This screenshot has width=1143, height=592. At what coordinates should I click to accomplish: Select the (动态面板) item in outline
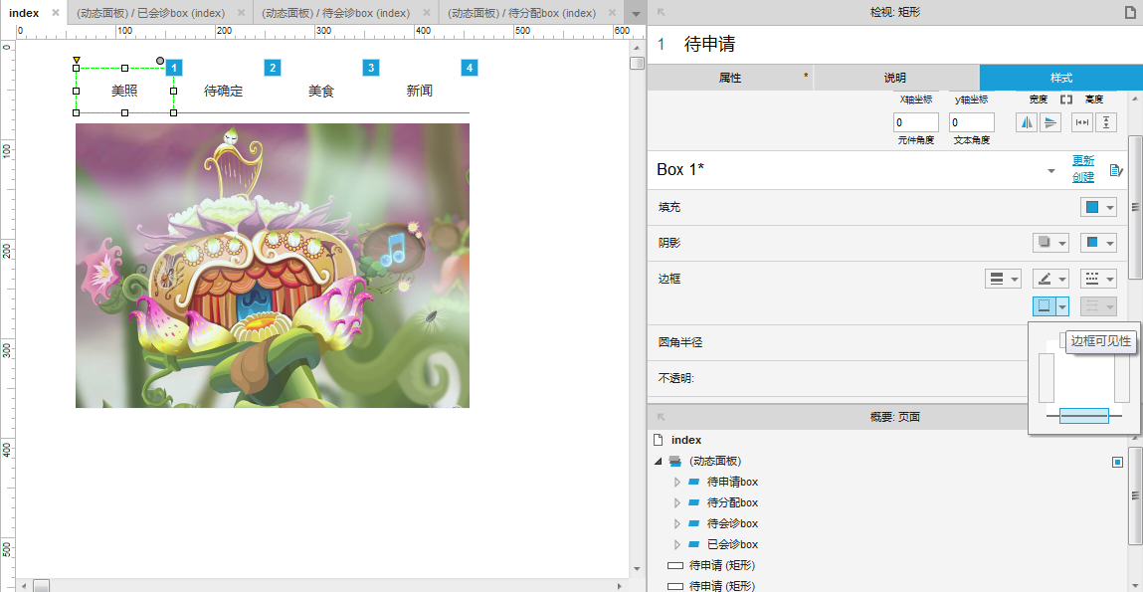[x=715, y=461]
